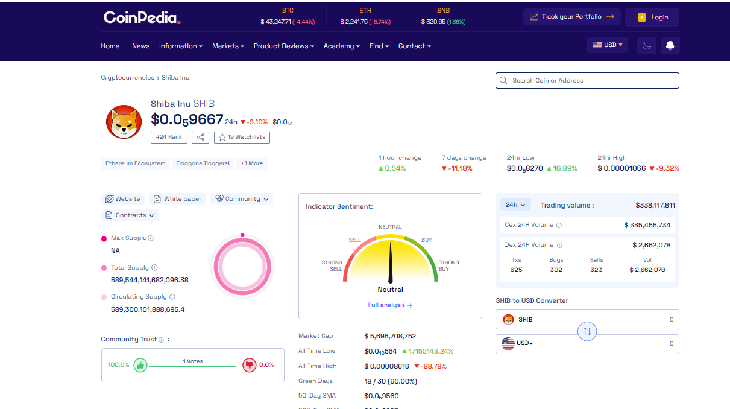Click the indicator sentiment gauge

click(x=390, y=259)
